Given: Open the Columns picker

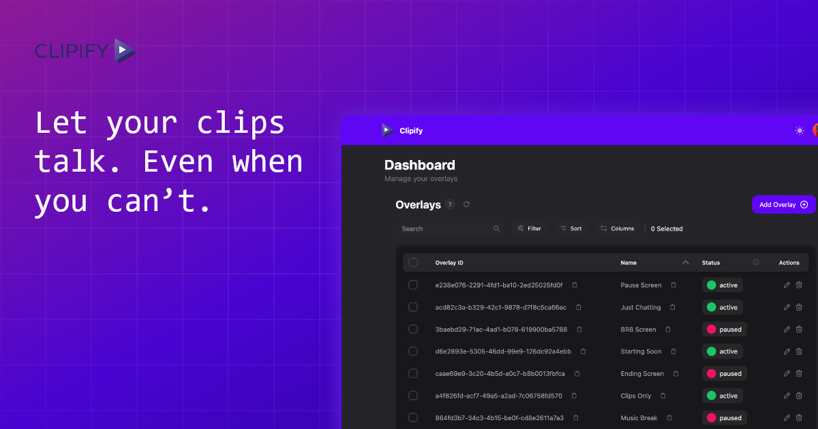Looking at the screenshot, I should click(617, 228).
